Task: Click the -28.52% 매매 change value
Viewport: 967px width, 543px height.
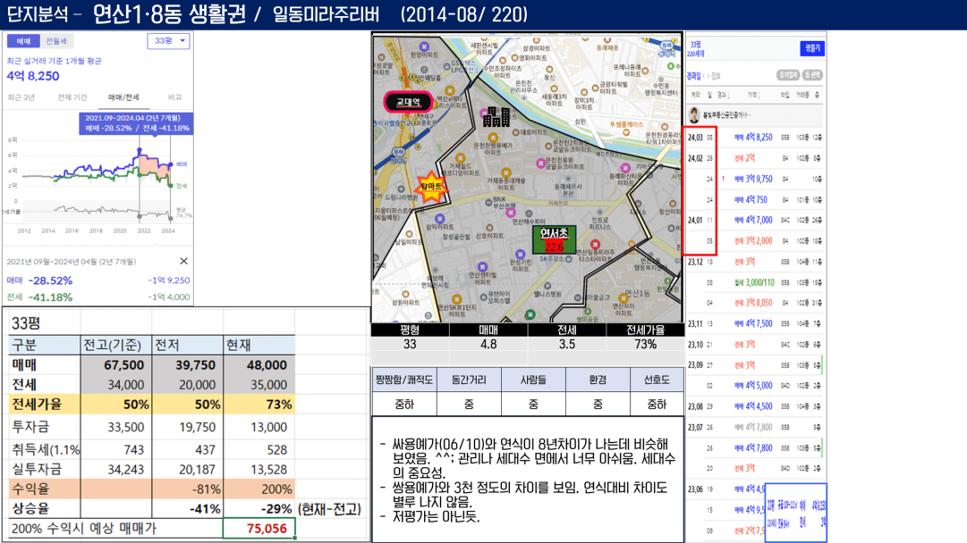Action: point(50,280)
